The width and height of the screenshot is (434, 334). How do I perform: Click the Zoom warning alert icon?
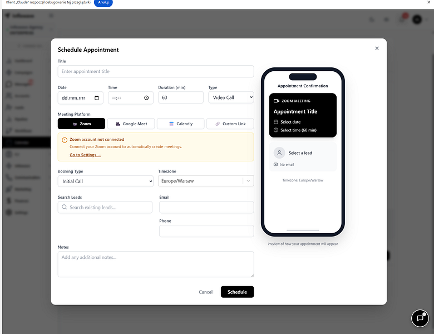pyautogui.click(x=65, y=140)
